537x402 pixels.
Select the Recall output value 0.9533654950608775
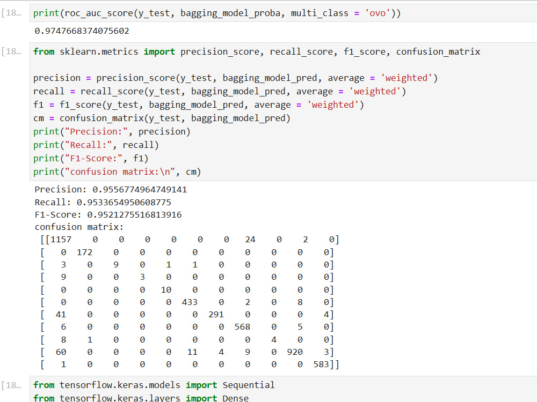pyautogui.click(x=124, y=203)
